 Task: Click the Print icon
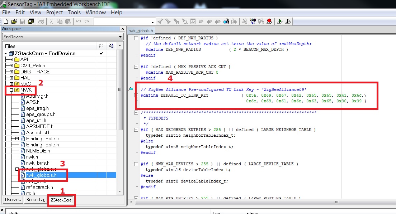[41, 21]
